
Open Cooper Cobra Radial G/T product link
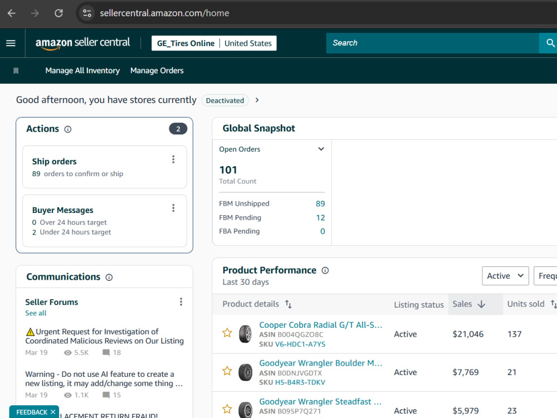click(320, 325)
